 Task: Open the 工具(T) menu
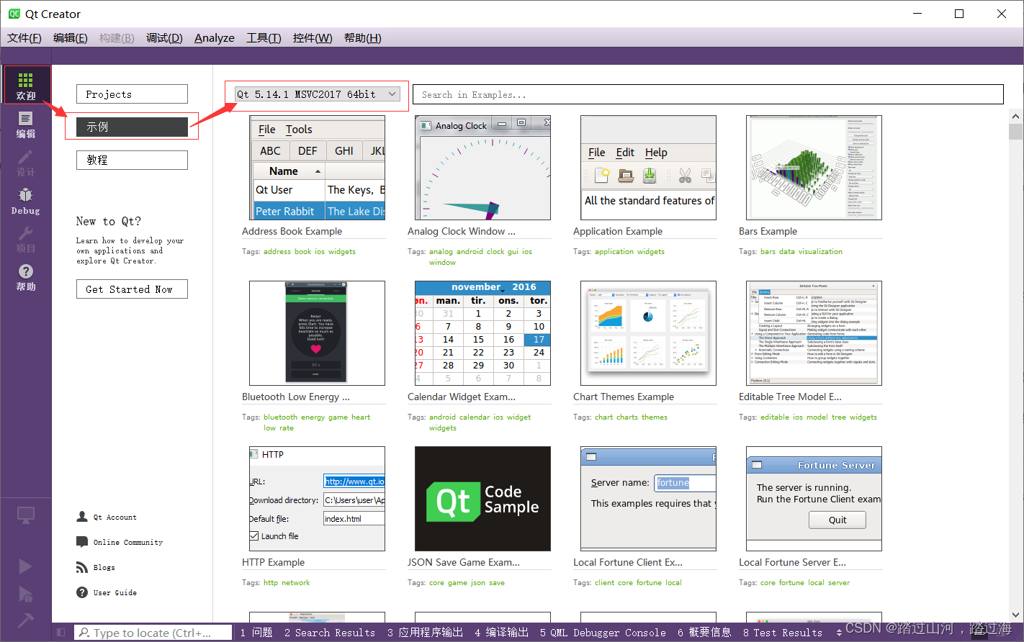point(264,38)
